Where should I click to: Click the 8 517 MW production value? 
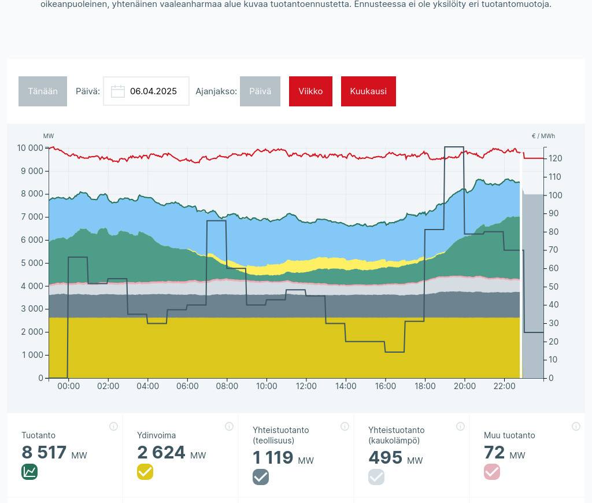[45, 453]
